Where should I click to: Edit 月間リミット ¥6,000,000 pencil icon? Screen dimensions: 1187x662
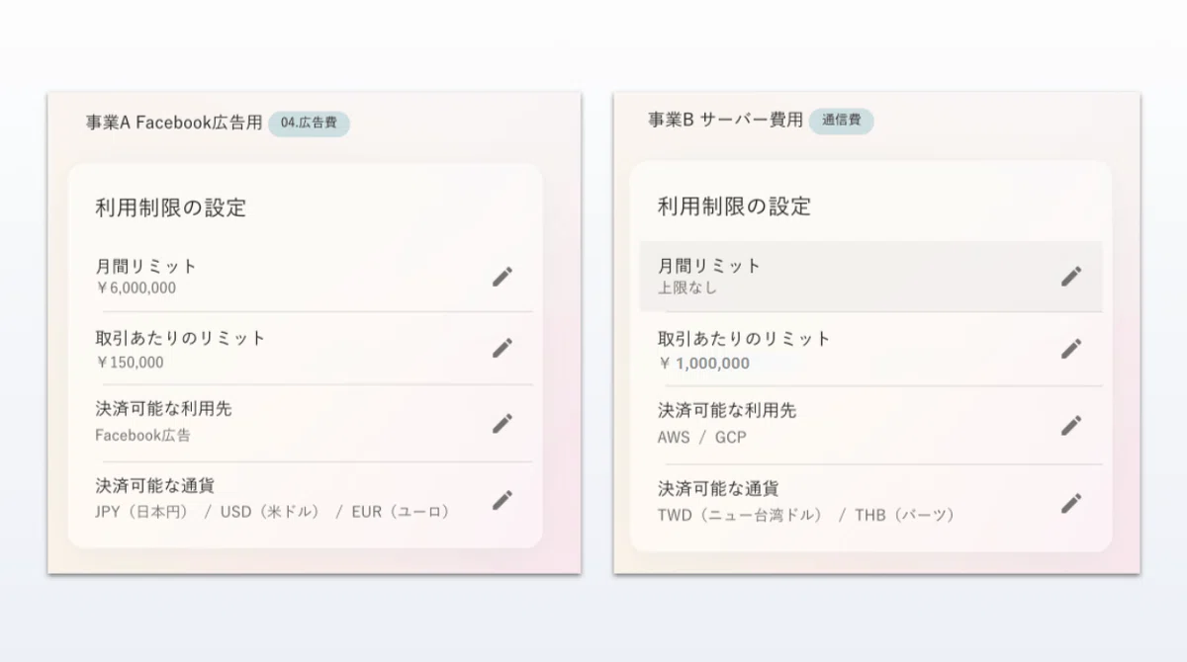(502, 277)
